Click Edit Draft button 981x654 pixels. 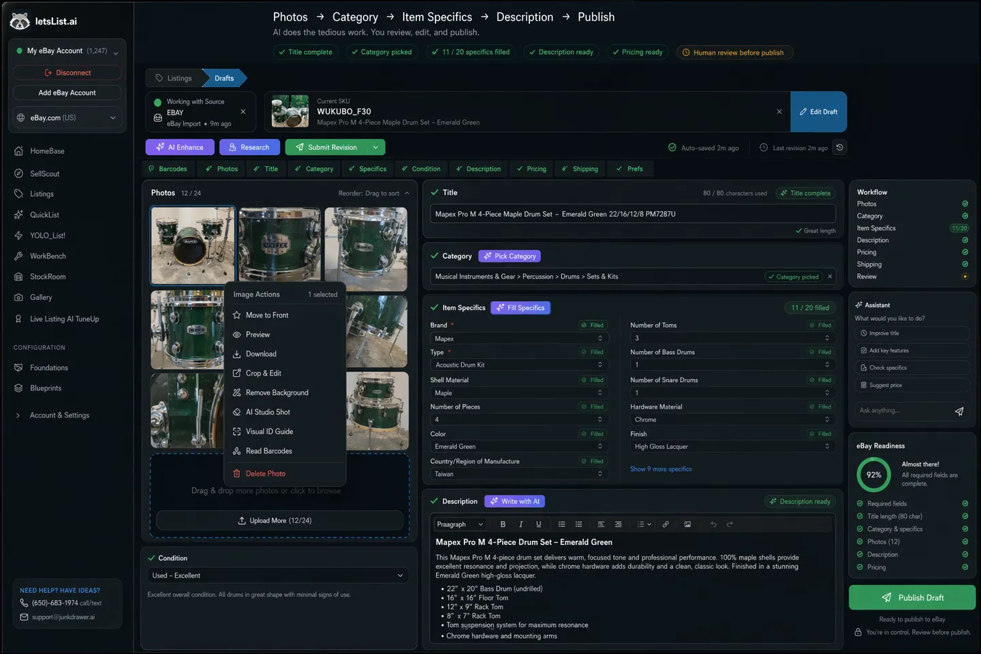click(x=819, y=112)
